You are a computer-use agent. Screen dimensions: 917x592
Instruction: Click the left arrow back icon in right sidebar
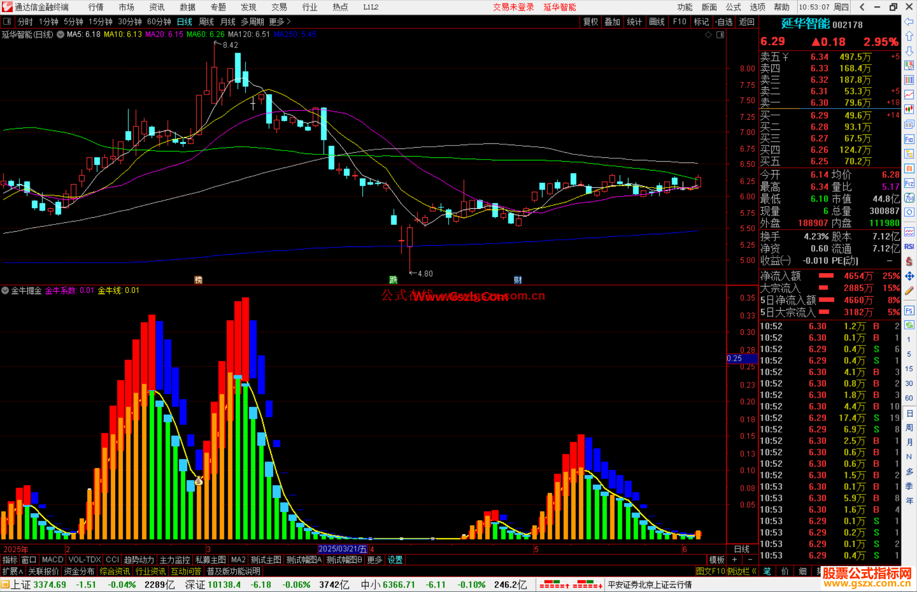pyautogui.click(x=909, y=22)
